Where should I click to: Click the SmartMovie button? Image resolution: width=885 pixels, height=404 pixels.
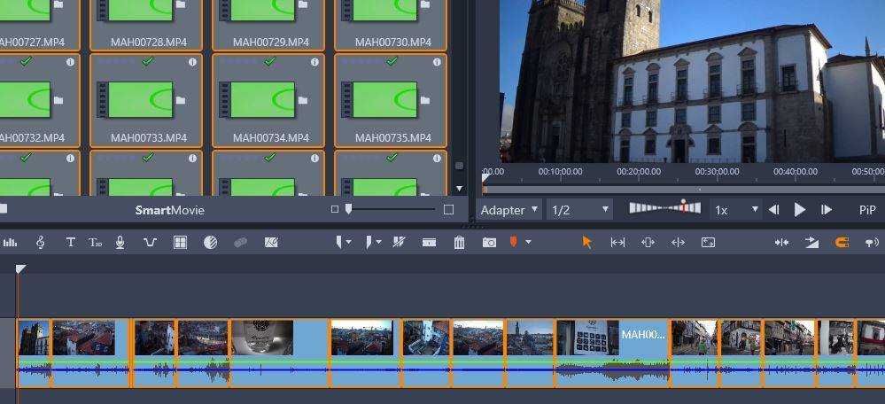click(169, 210)
